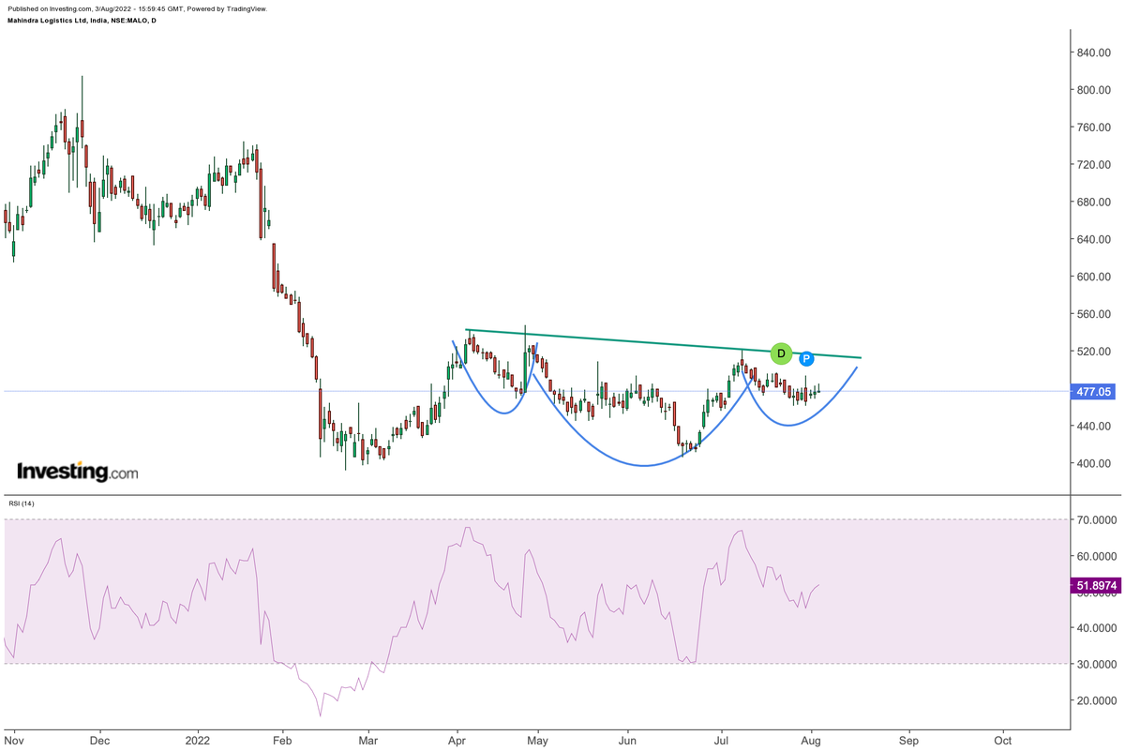Click the green D dividend marker
Viewport: 1125px width, 751px height.
click(x=781, y=353)
